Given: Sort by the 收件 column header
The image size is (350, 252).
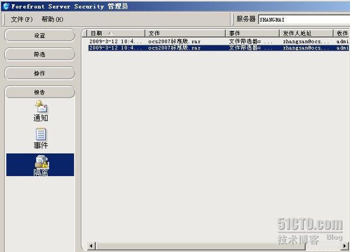Looking at the screenshot, I should tap(341, 33).
